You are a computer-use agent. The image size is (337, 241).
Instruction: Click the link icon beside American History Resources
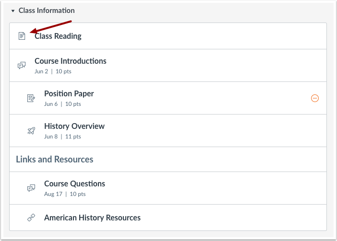(x=31, y=218)
